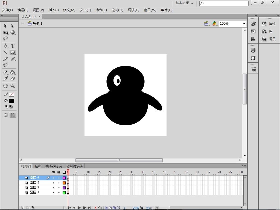Viewport: 280px width, 210px height.
Task: Open the Edit Scene dropdown
Action: (207, 24)
